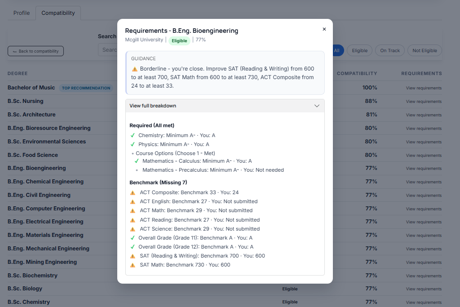Click the B.Eng. Mining Engineering degree name

(x=42, y=262)
